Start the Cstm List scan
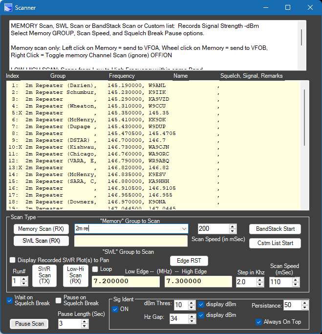Viewport: 322px width, 334px height. tap(275, 243)
